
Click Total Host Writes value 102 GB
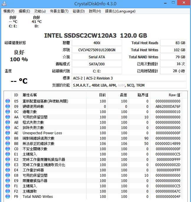[x=173, y=50]
